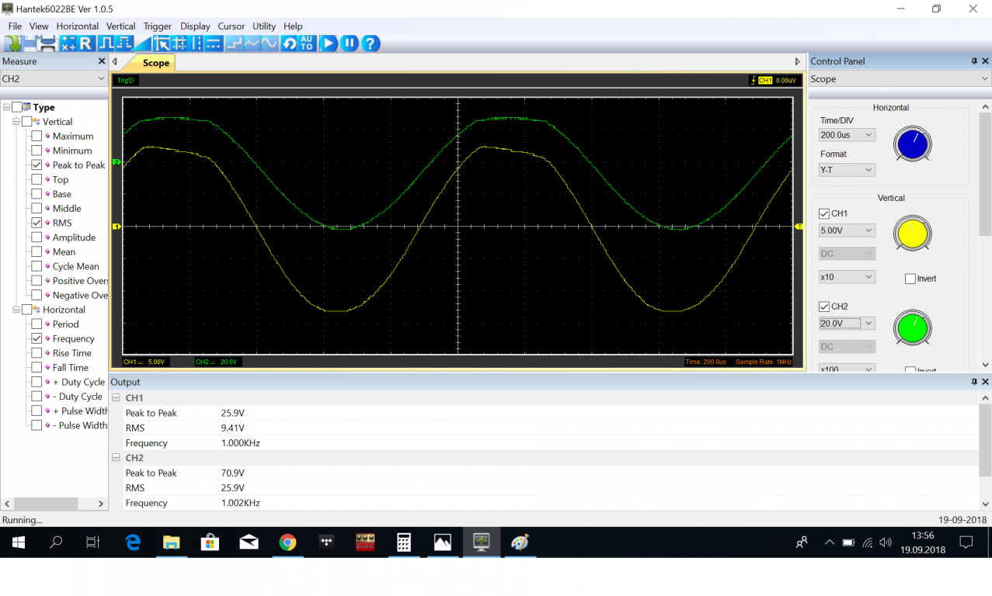
Task: Enable the Minimum measurement checkbox
Action: coord(37,151)
